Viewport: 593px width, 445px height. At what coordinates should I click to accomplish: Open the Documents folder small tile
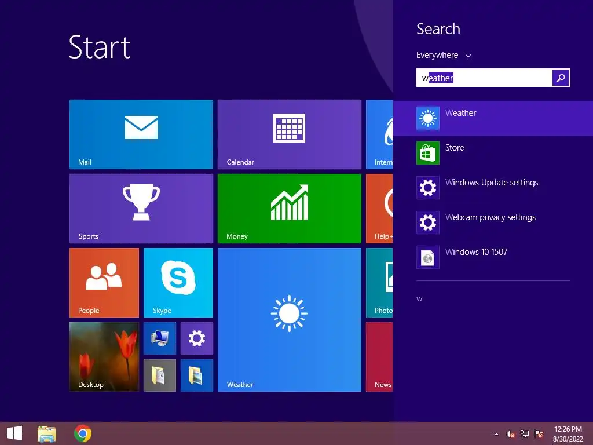click(160, 375)
